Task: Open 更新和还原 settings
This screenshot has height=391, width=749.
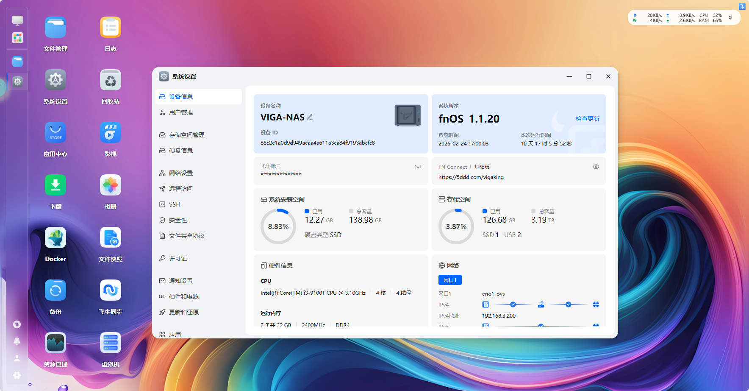Action: tap(199, 312)
